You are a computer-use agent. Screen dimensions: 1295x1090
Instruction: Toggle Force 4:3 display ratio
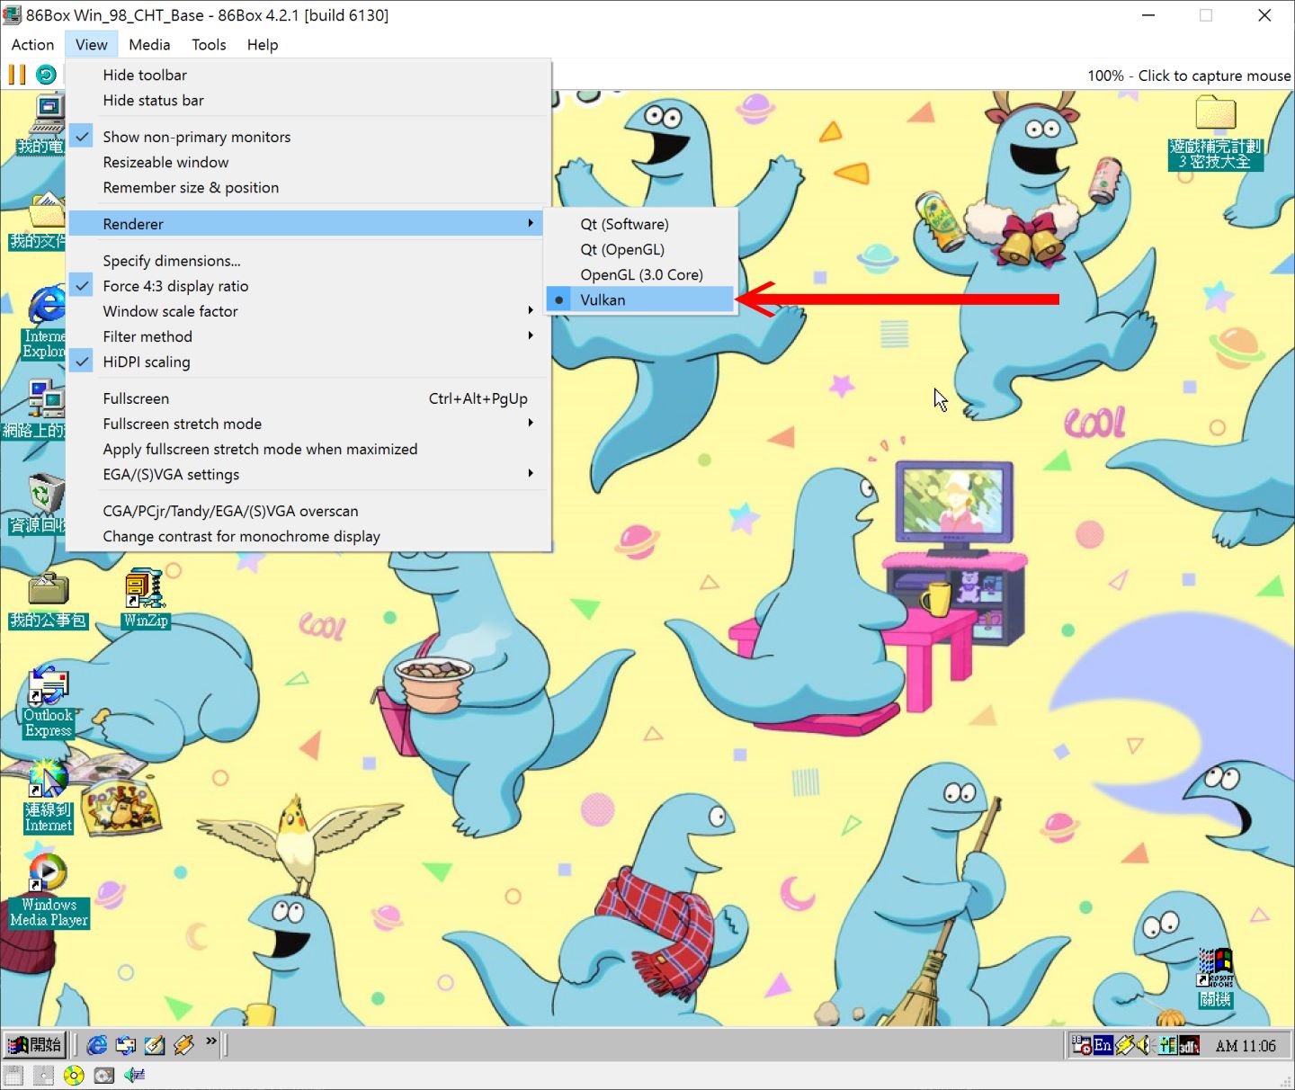307,286
